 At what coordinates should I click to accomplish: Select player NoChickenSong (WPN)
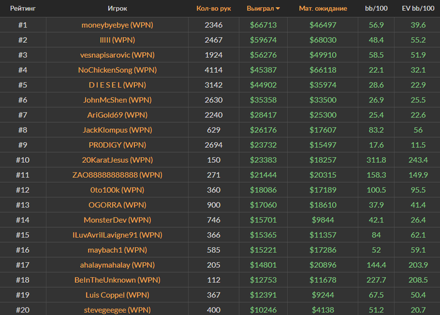pyautogui.click(x=117, y=70)
